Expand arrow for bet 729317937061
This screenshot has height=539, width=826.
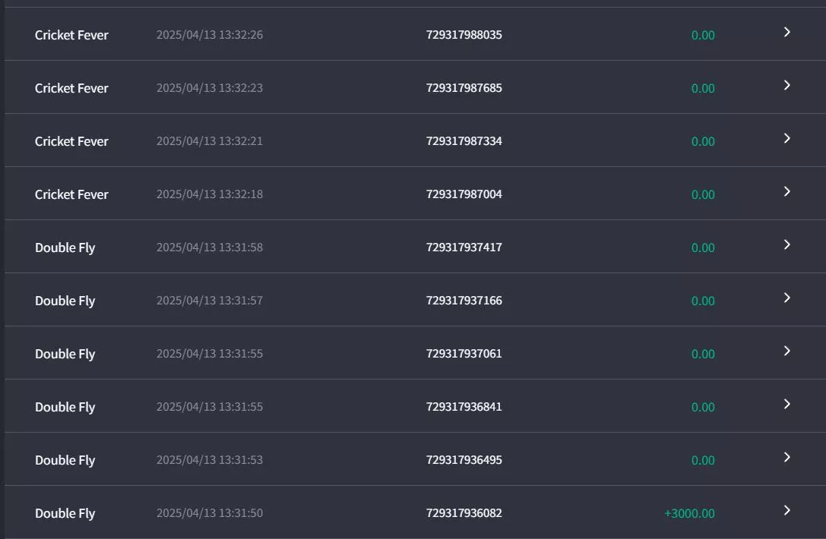[x=787, y=351]
